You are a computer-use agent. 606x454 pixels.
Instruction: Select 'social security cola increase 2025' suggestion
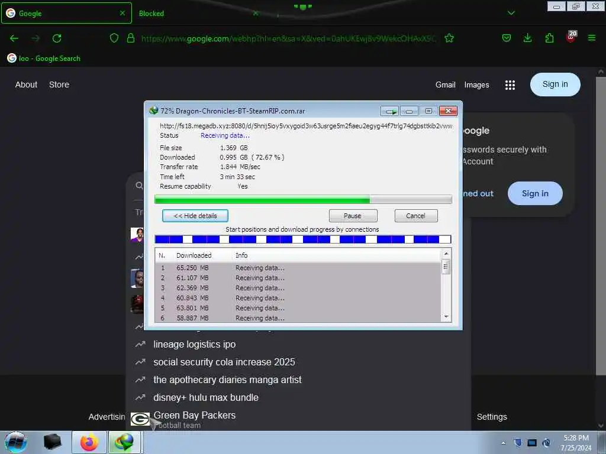[x=224, y=362]
